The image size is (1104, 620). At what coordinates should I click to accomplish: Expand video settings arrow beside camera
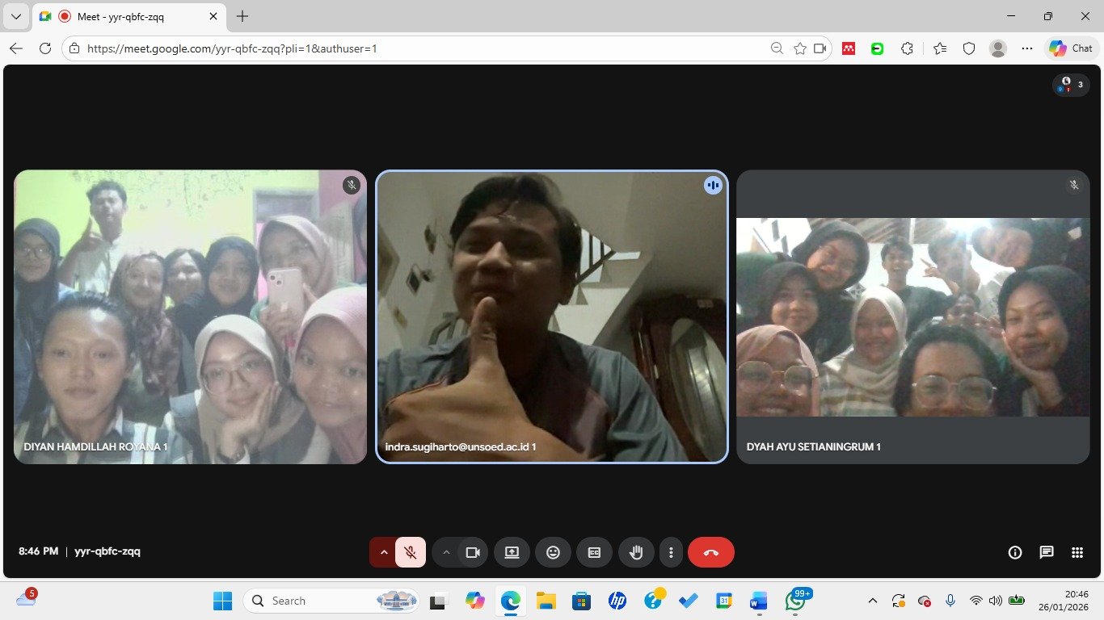pyautogui.click(x=445, y=552)
